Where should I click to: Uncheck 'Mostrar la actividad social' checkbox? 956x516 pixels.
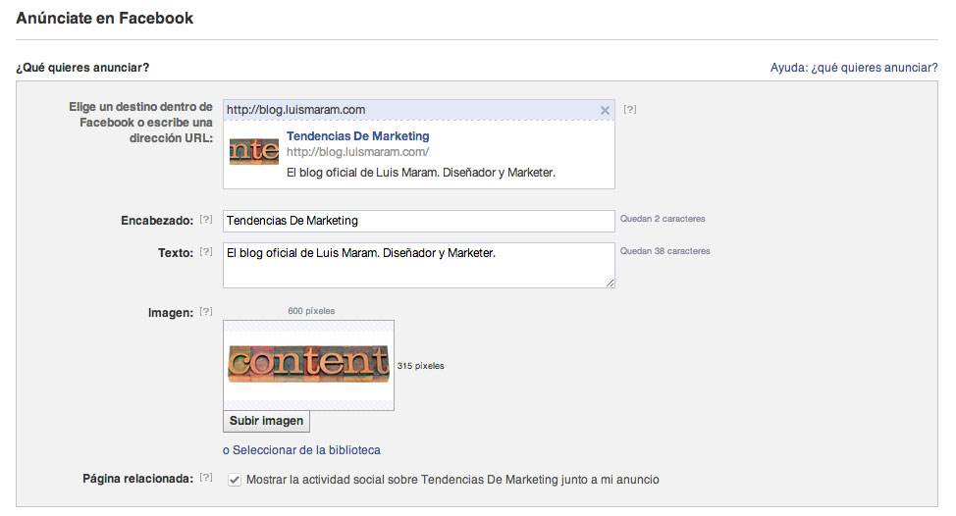(234, 480)
